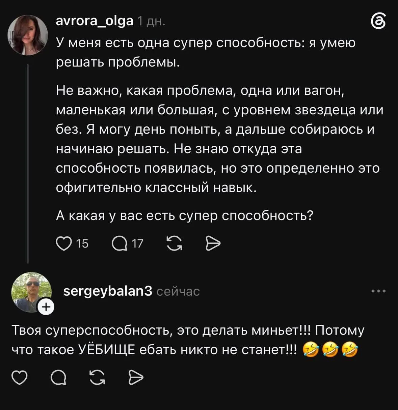Repost avrora_olga's post
The width and height of the screenshot is (398, 410).
coord(175,243)
